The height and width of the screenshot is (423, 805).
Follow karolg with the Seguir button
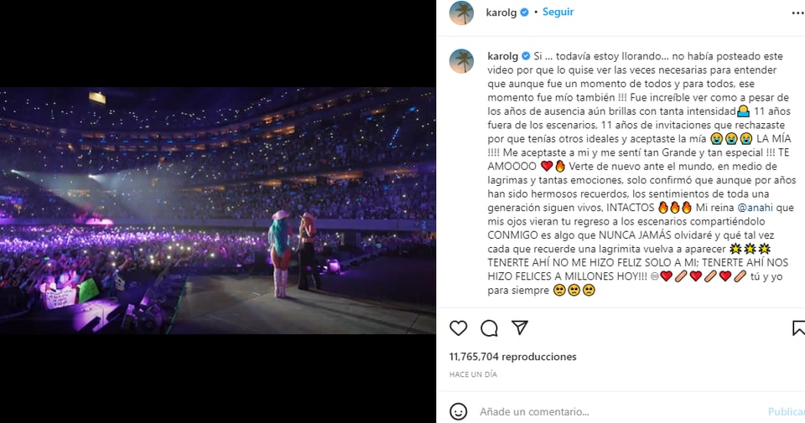[558, 12]
